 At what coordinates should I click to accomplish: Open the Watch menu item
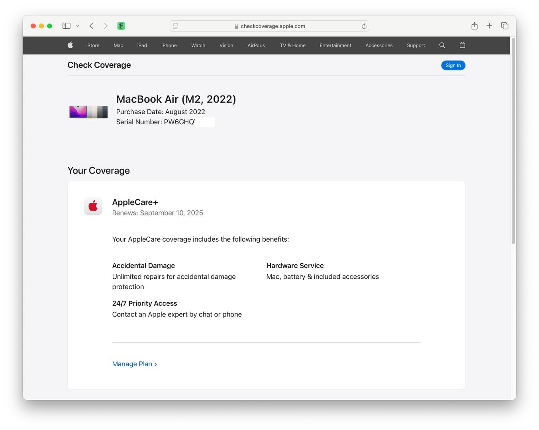coord(198,45)
